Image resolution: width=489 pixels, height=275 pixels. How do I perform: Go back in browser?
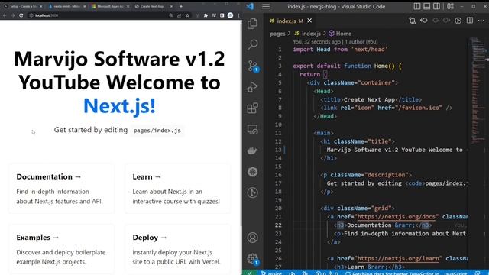(x=5, y=15)
